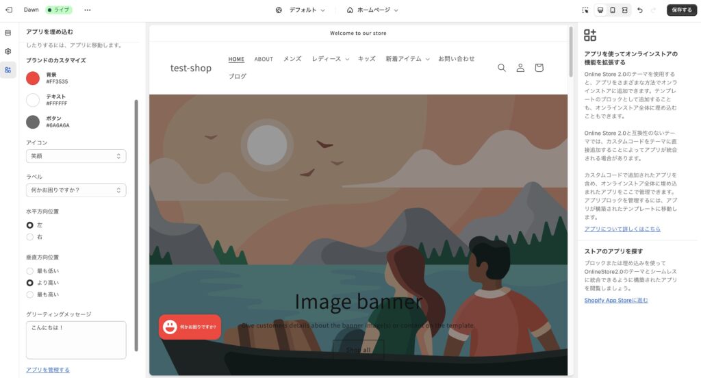Switch to mobile preview icon

[x=613, y=10]
